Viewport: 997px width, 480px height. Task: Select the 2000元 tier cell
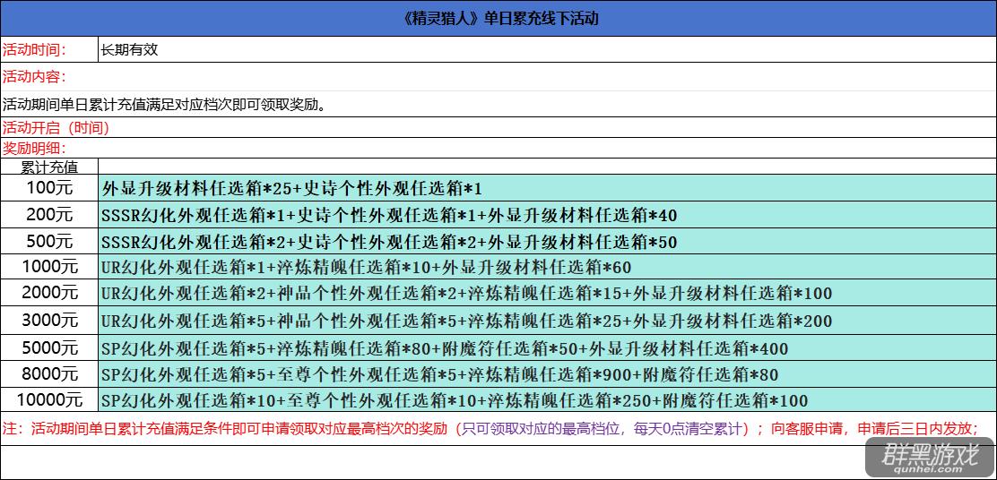point(49,294)
